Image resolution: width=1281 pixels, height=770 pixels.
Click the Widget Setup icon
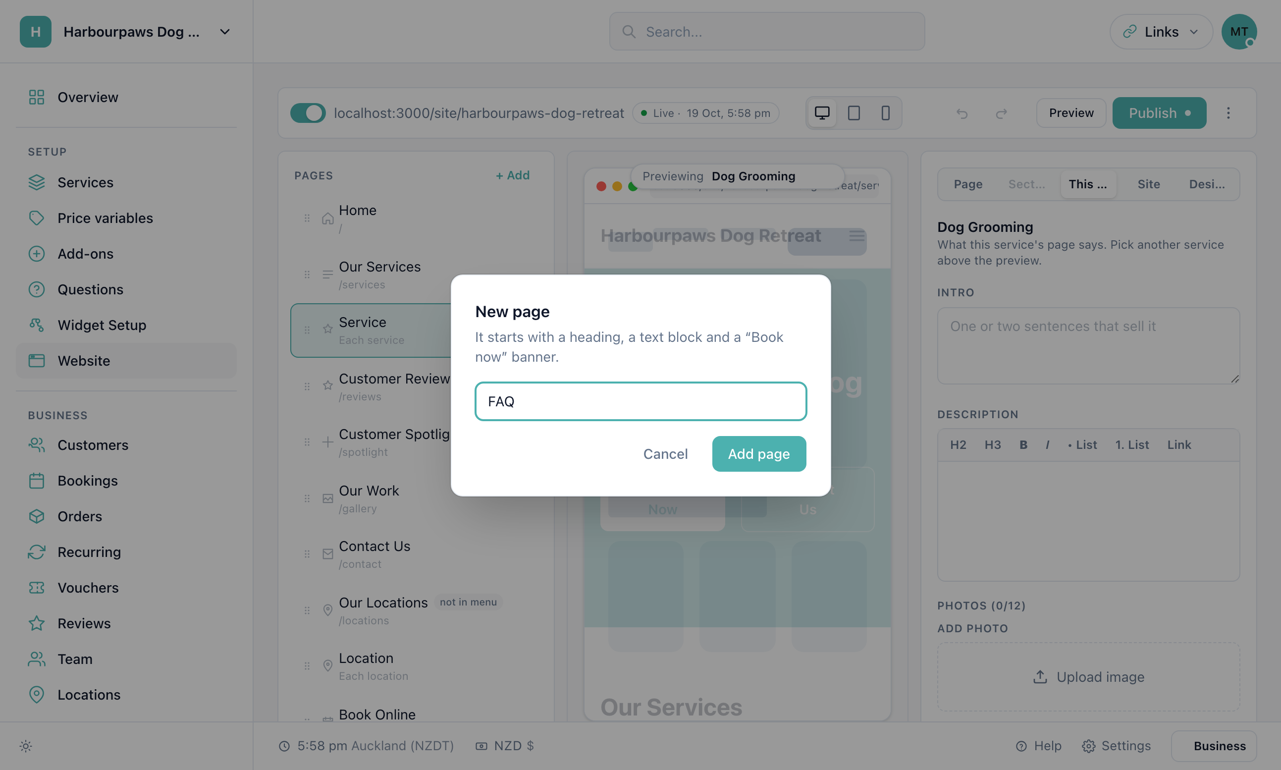pyautogui.click(x=36, y=325)
